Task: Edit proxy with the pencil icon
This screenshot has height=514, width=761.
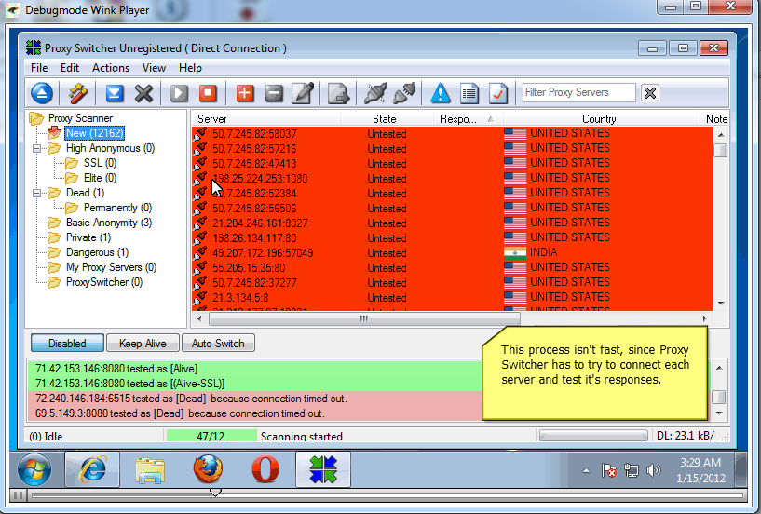Action: pos(304,93)
